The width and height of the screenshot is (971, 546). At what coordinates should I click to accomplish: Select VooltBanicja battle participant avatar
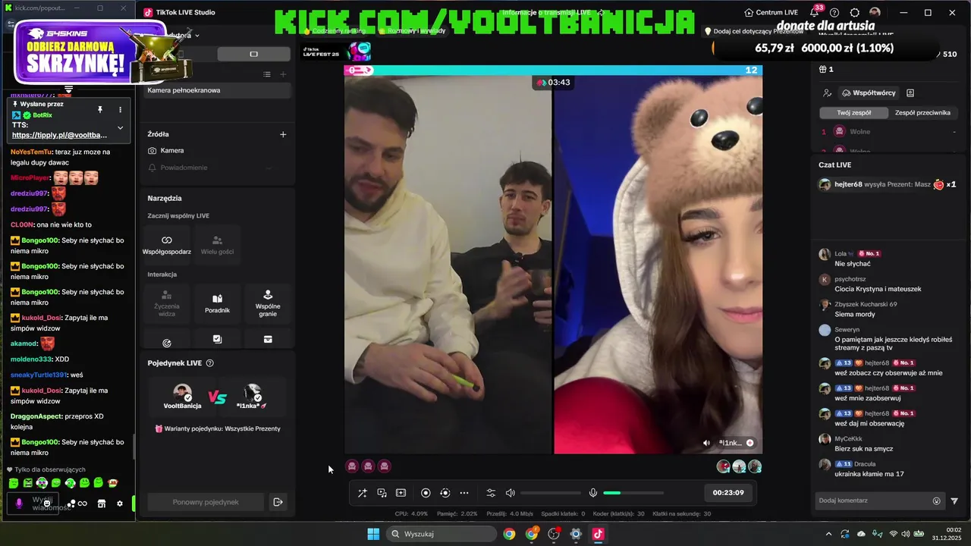[x=182, y=393]
